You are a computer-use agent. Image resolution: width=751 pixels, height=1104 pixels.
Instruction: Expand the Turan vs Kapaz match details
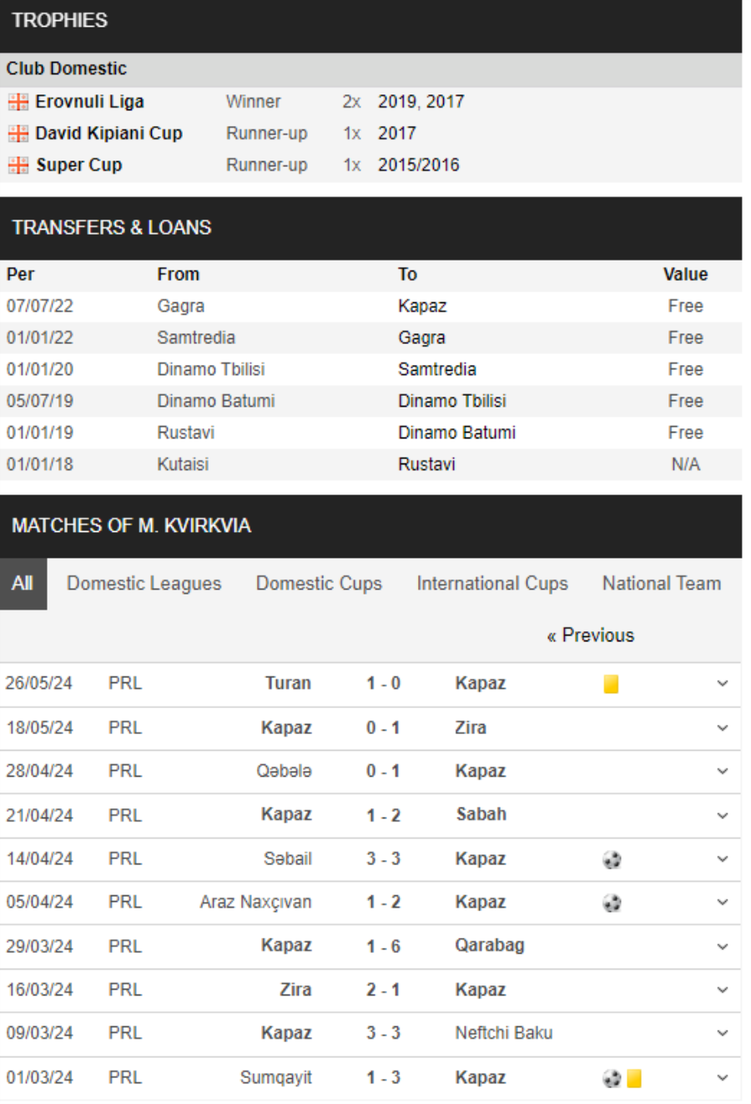point(723,683)
